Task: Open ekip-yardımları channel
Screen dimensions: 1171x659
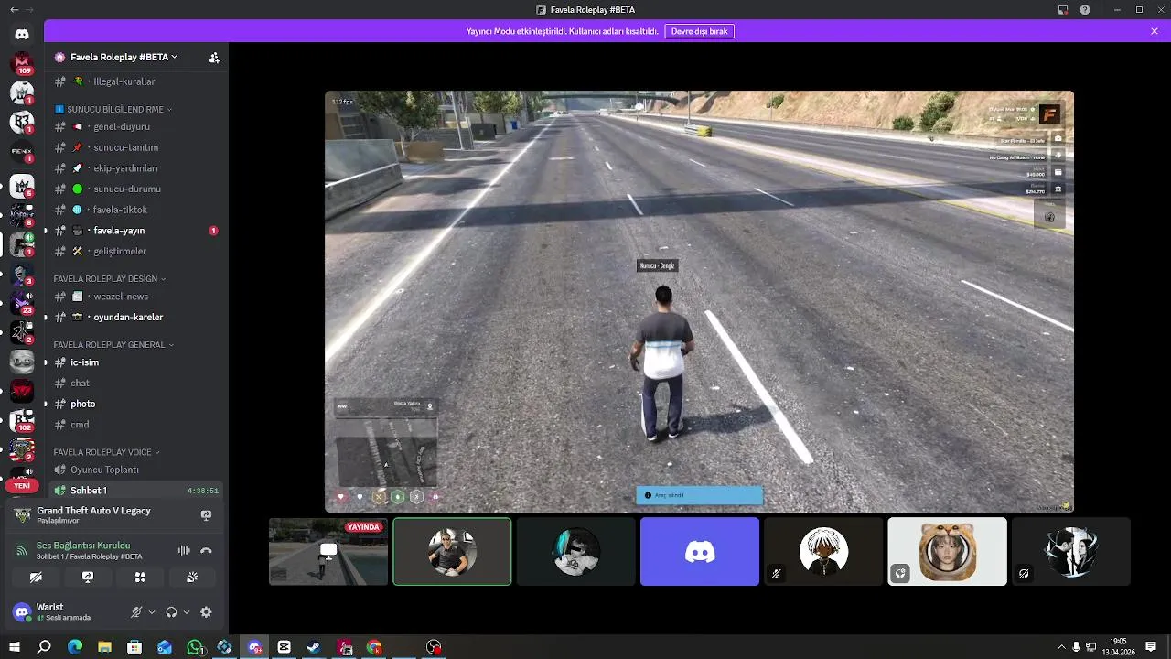Action: (x=136, y=168)
